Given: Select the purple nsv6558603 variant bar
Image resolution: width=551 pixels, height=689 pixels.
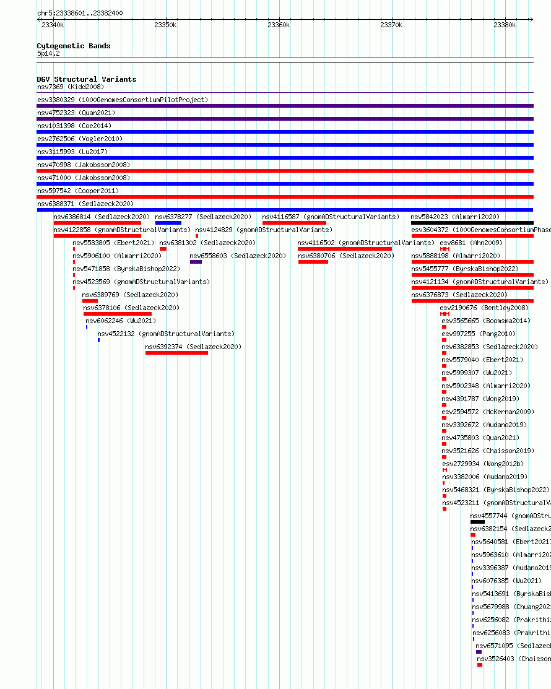Looking at the screenshot, I should pos(196,262).
